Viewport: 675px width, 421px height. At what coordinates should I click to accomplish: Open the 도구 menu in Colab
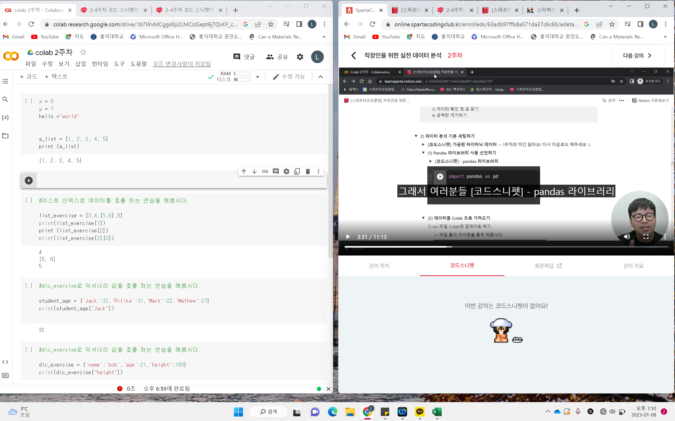(x=119, y=64)
